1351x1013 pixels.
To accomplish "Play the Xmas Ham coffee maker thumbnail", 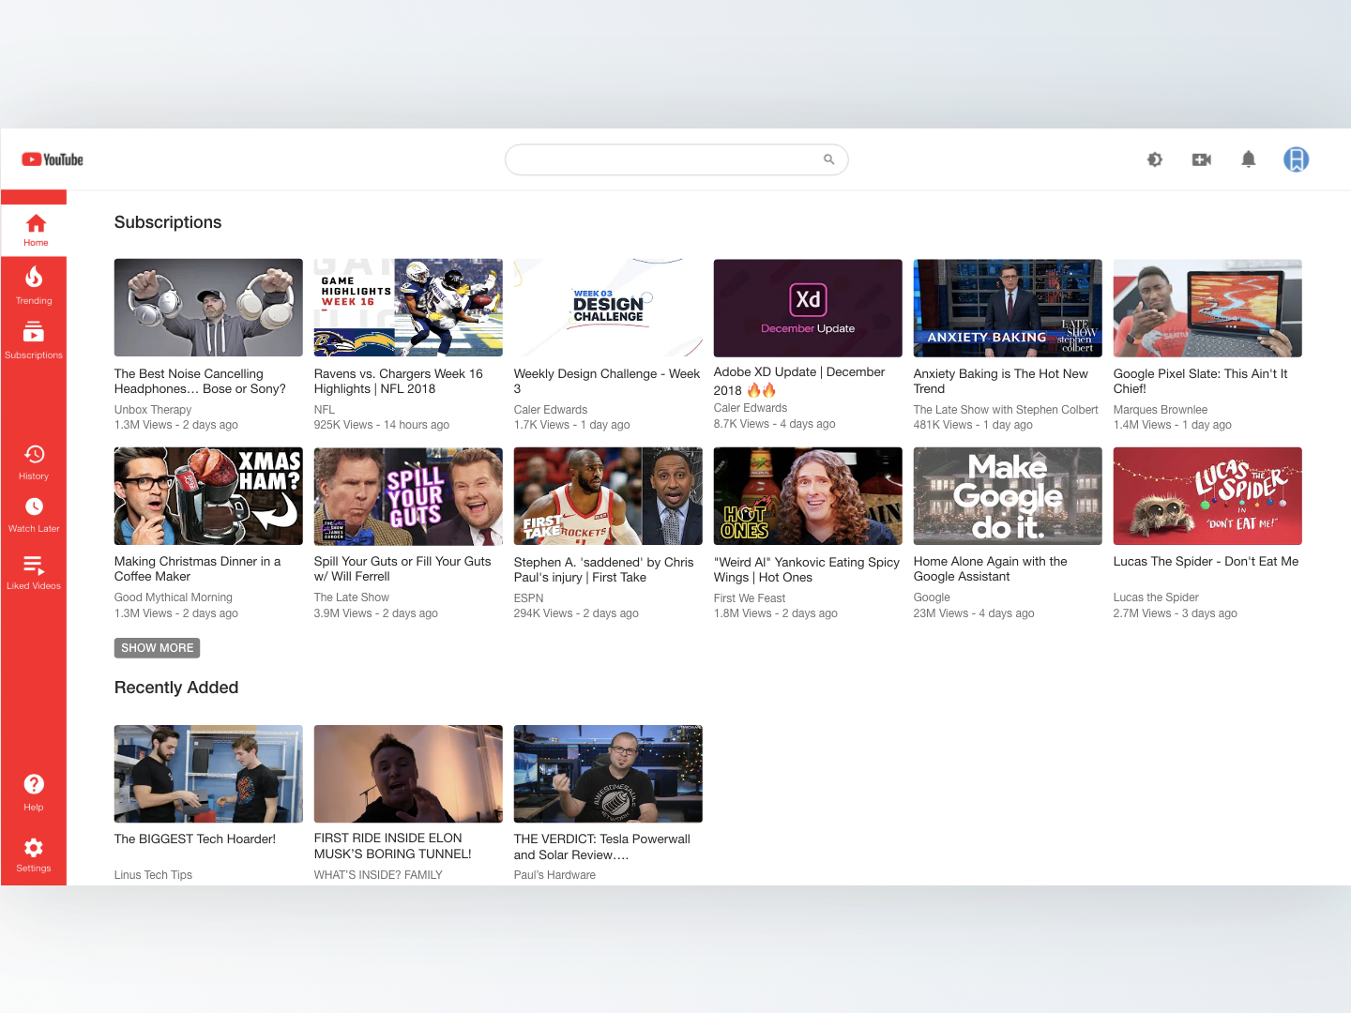I will pos(208,496).
